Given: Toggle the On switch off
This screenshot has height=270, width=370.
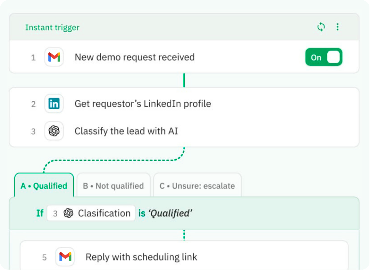Looking at the screenshot, I should (x=324, y=57).
